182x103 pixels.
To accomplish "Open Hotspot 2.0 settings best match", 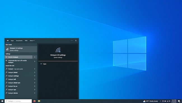I will 21,49.
